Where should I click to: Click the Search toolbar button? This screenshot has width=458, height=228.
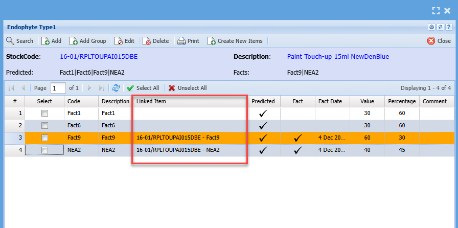(x=20, y=41)
